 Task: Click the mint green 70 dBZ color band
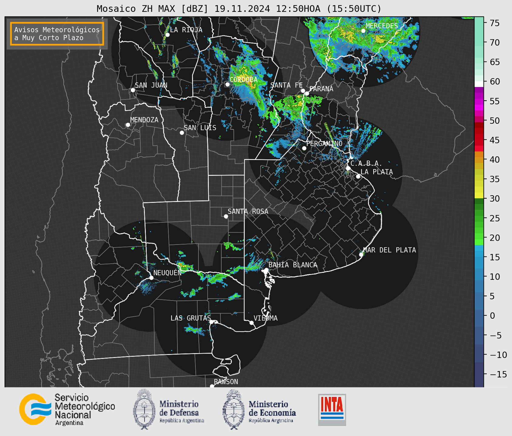tap(479, 42)
